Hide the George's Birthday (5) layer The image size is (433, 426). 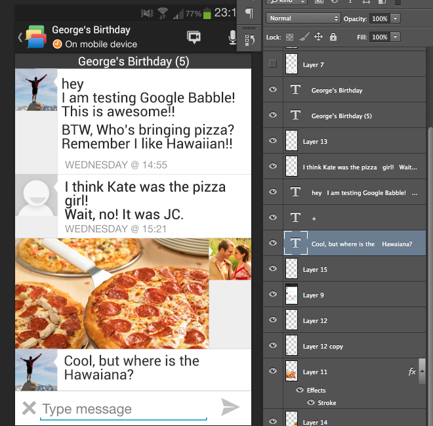(273, 115)
